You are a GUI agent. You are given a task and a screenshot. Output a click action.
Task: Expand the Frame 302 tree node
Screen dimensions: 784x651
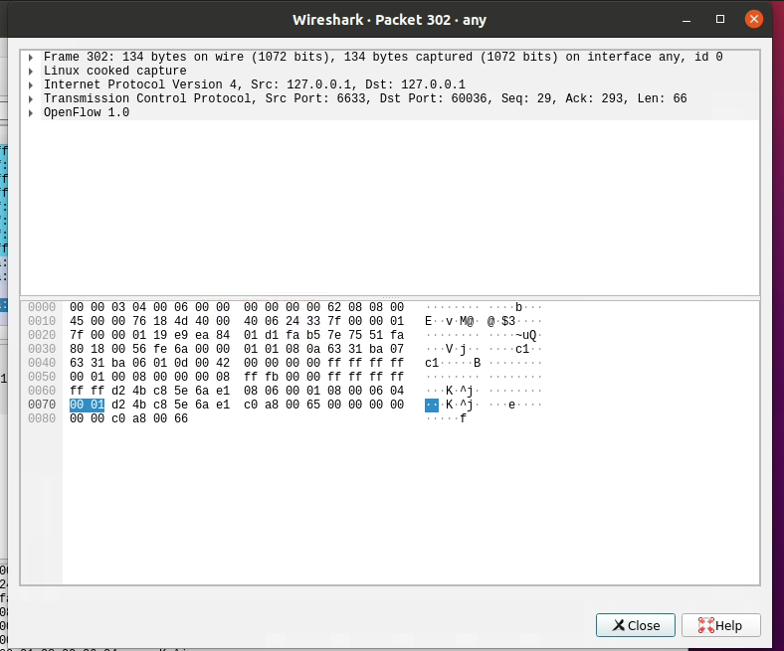(x=31, y=57)
